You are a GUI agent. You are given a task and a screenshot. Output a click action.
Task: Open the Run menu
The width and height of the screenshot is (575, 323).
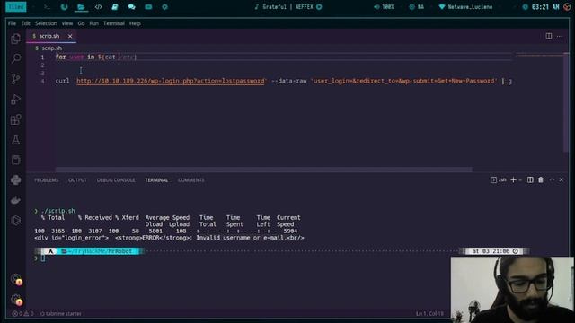pos(93,23)
